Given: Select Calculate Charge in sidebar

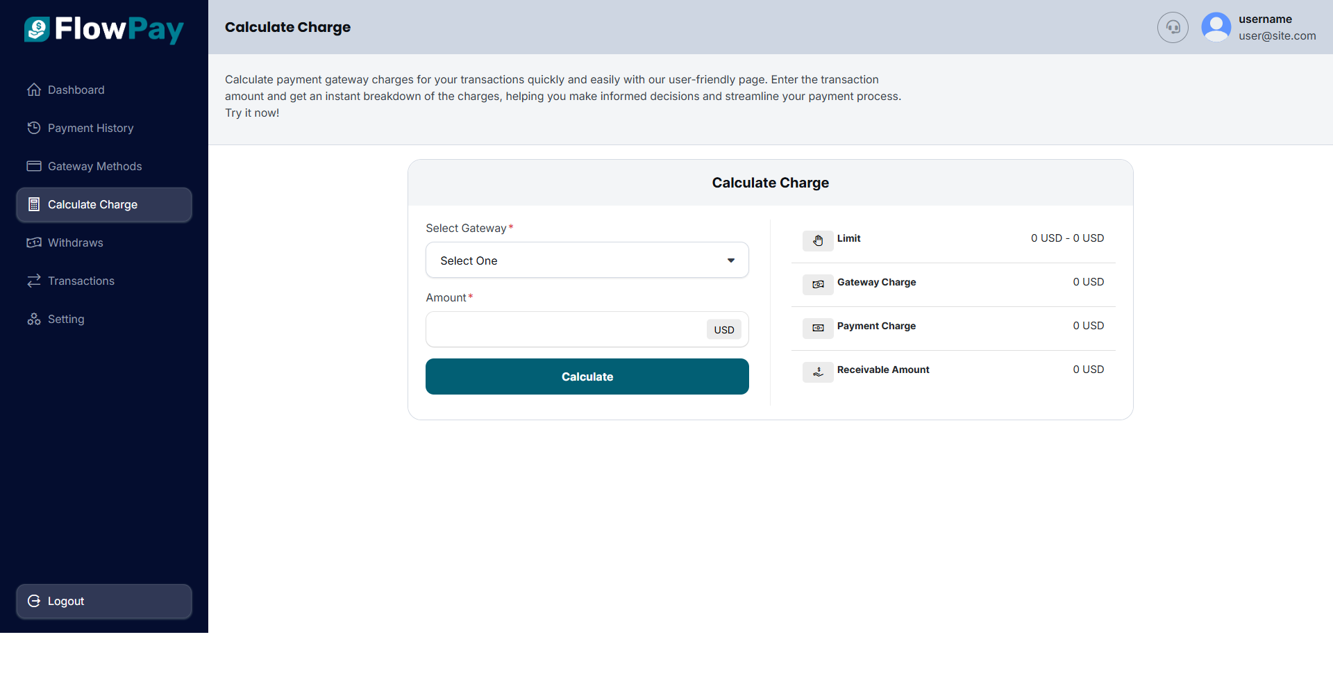Looking at the screenshot, I should point(92,204).
